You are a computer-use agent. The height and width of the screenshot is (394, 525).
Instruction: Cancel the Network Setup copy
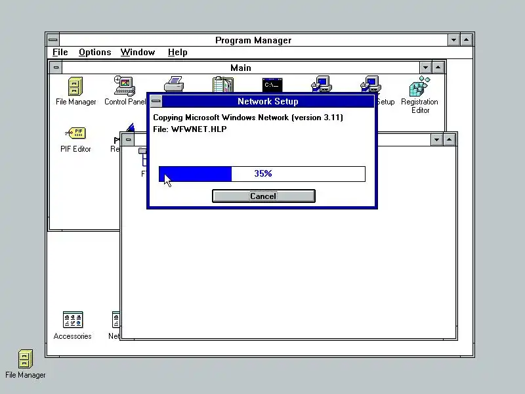(264, 196)
